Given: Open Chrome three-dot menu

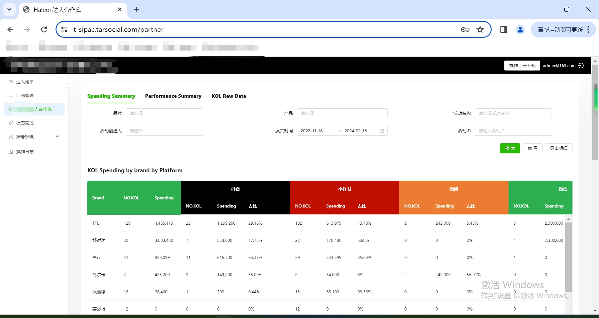Looking at the screenshot, I should [588, 29].
